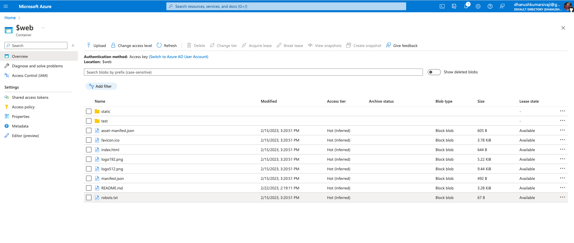Select the test folder checkbox
Viewport: 574px width, 243px height.
pos(89,121)
